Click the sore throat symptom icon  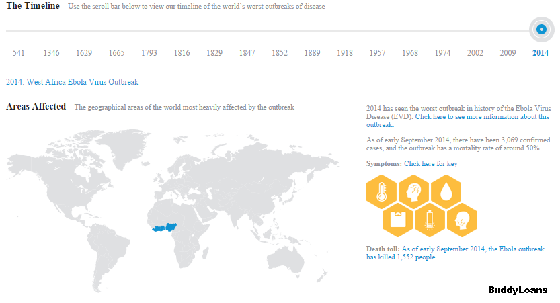pos(461,219)
